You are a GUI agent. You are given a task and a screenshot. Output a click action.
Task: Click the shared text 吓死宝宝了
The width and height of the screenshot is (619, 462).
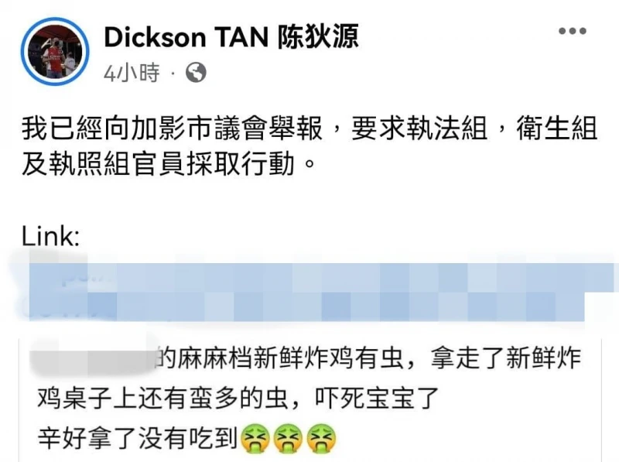(377, 398)
